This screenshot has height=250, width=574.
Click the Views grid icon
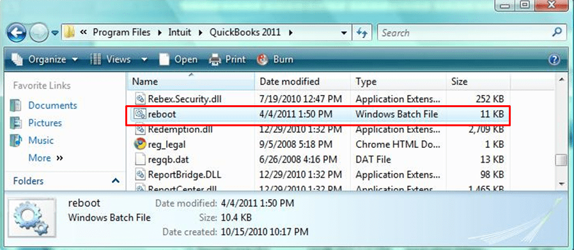coord(95,59)
